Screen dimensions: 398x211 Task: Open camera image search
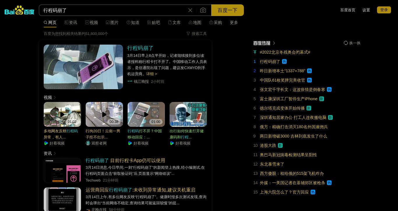[203, 10]
